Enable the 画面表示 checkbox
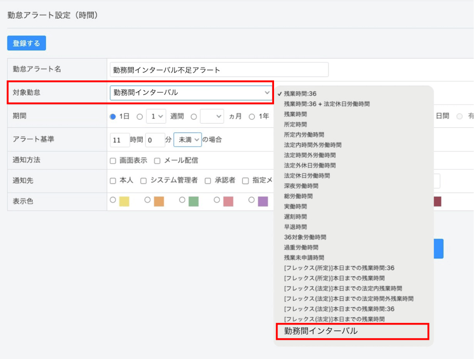 click(x=113, y=161)
